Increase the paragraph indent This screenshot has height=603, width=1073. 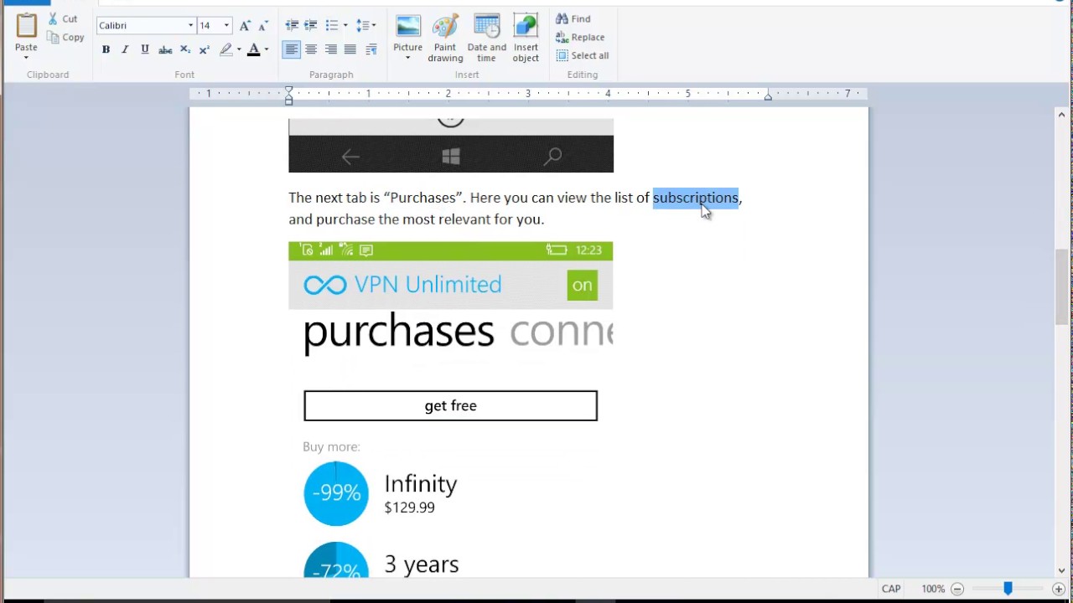(311, 26)
